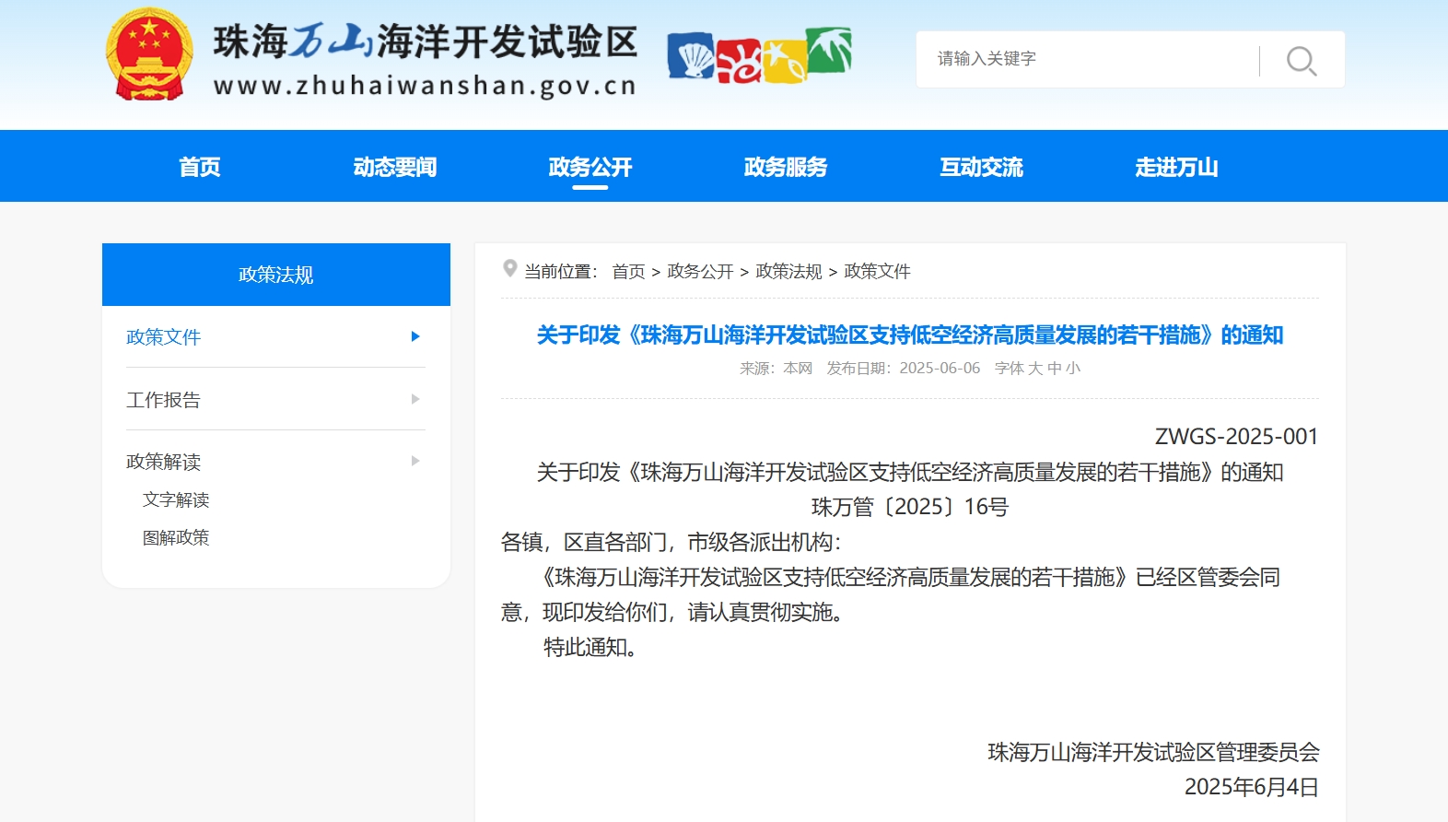Set font size to 小 (small)
1448x822 pixels.
[x=1073, y=368]
